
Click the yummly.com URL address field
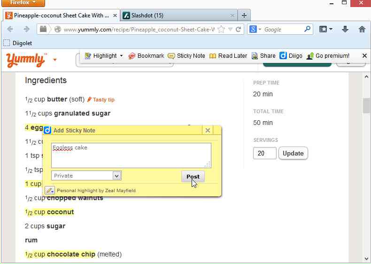139,30
